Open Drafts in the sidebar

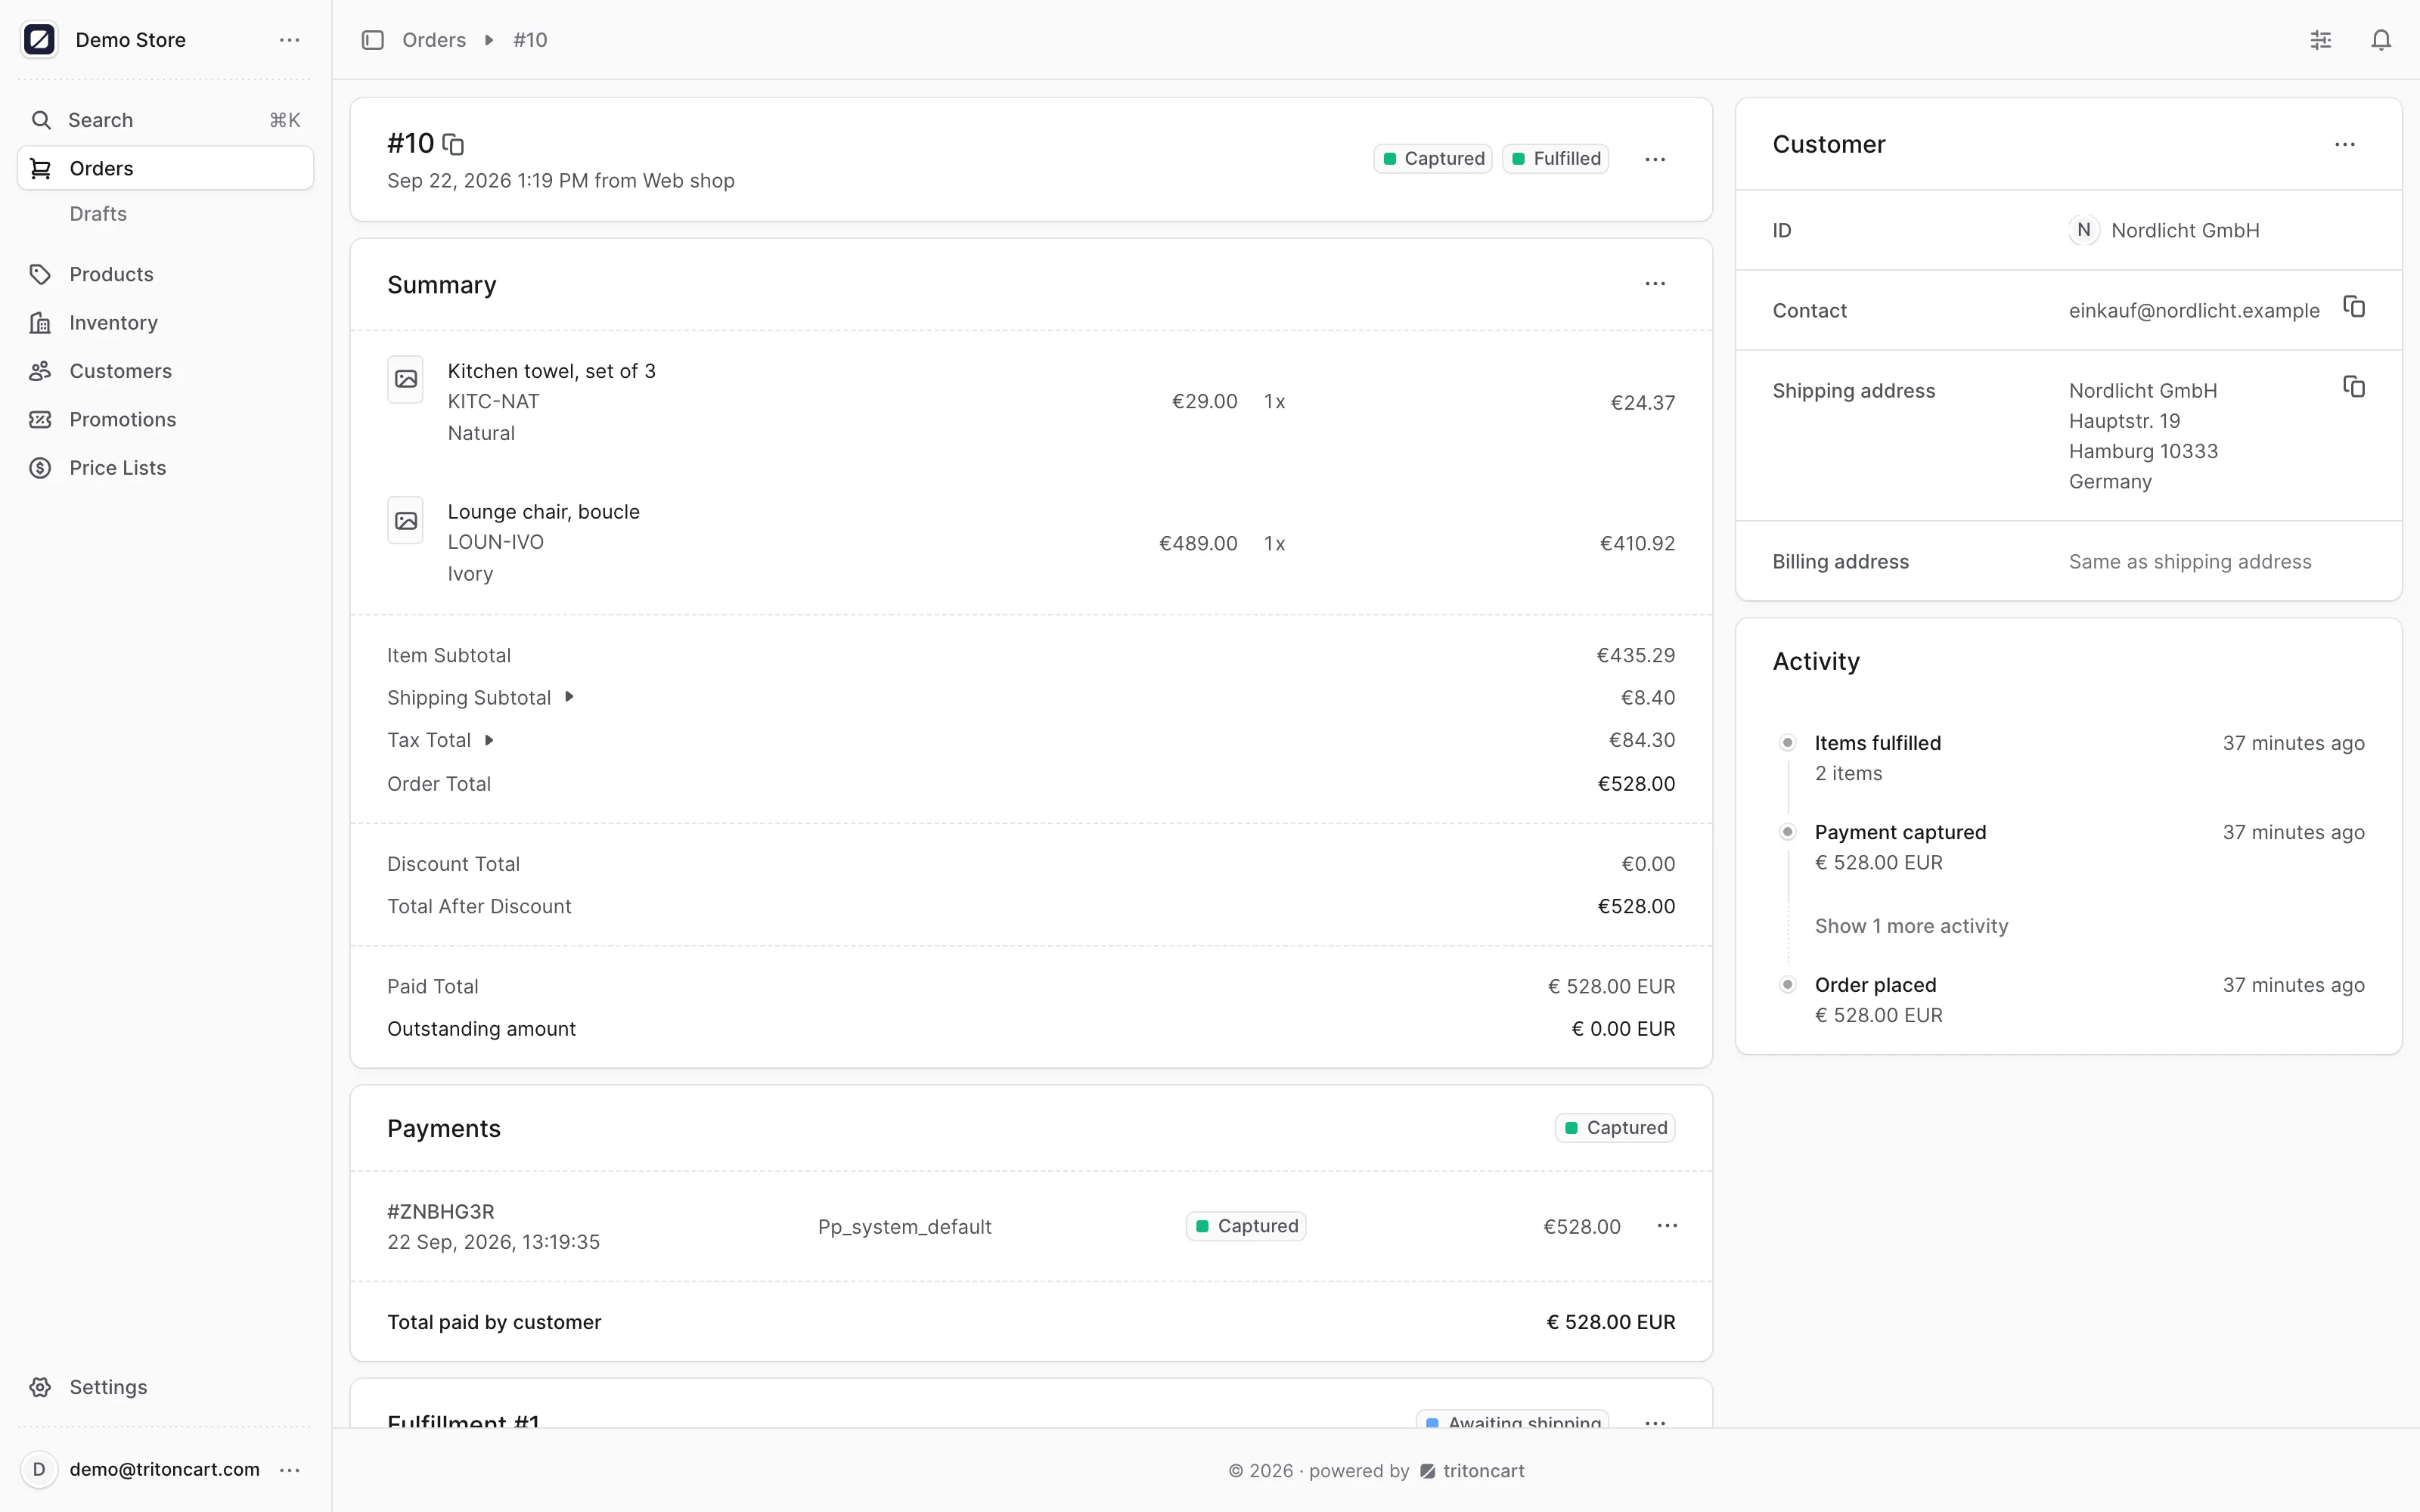click(x=98, y=214)
